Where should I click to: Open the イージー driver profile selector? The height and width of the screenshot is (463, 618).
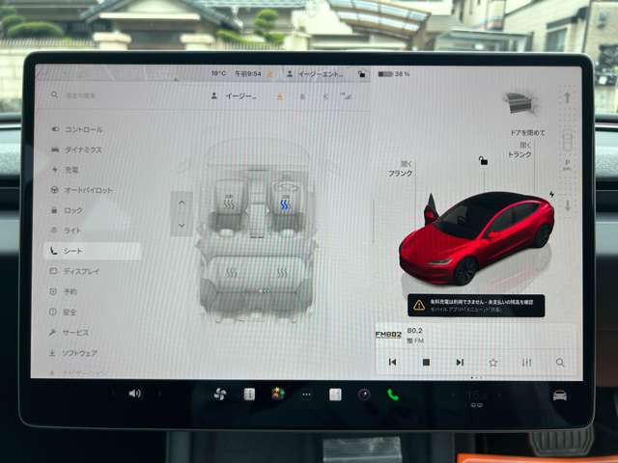[x=234, y=95]
